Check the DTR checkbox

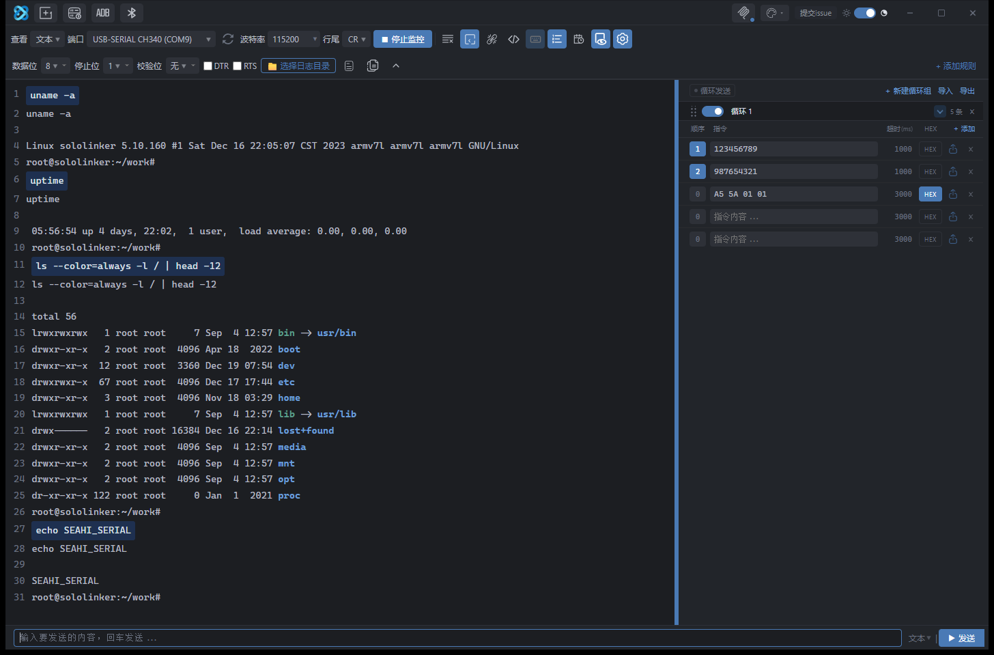[x=208, y=66]
